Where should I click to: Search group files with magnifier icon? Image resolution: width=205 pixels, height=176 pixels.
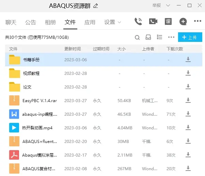[x=137, y=37]
